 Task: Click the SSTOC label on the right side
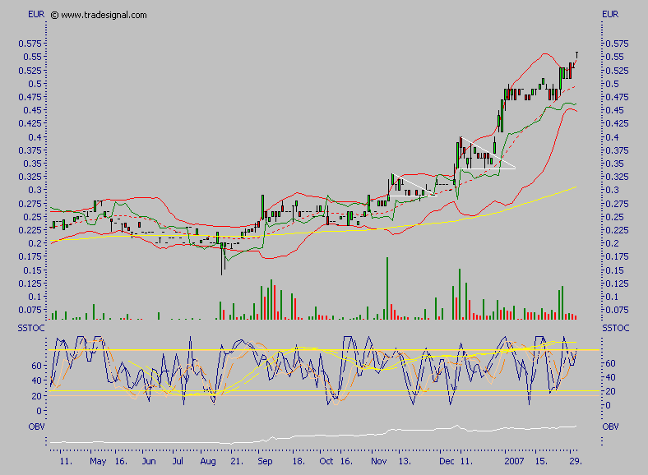pos(615,329)
